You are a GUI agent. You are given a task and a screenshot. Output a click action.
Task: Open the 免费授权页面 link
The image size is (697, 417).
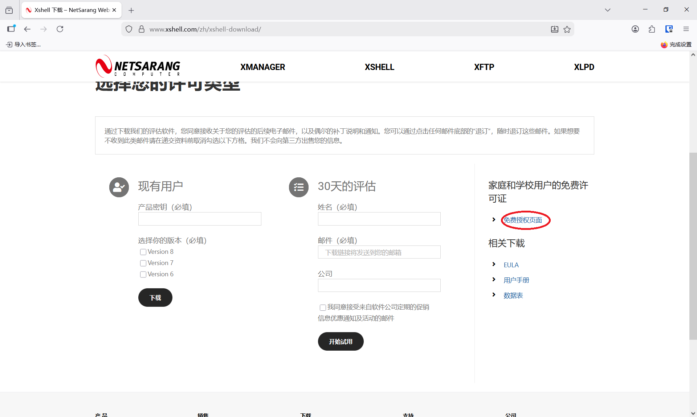tap(523, 220)
